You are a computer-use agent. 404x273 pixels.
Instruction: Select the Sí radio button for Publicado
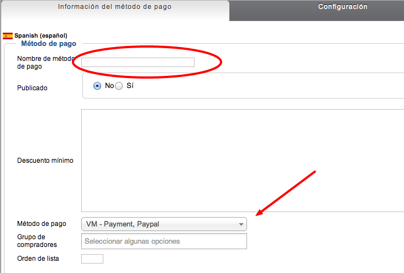pyautogui.click(x=119, y=86)
